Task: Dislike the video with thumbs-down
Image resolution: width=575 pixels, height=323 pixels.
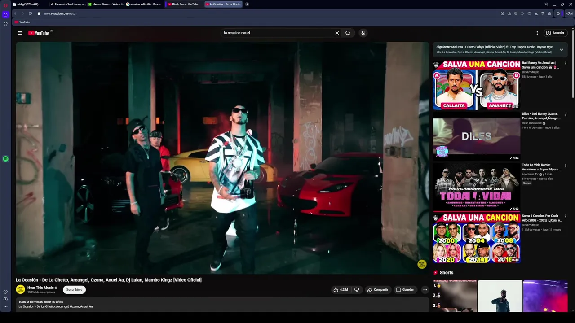Action: pyautogui.click(x=357, y=290)
